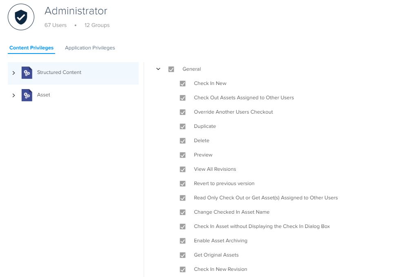Image resolution: width=413 pixels, height=277 pixels.
Task: Click the Asset gear file icon
Action: pos(27,95)
